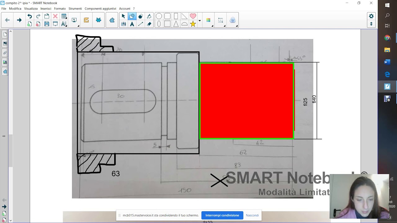Open file with folder icon

47,16
